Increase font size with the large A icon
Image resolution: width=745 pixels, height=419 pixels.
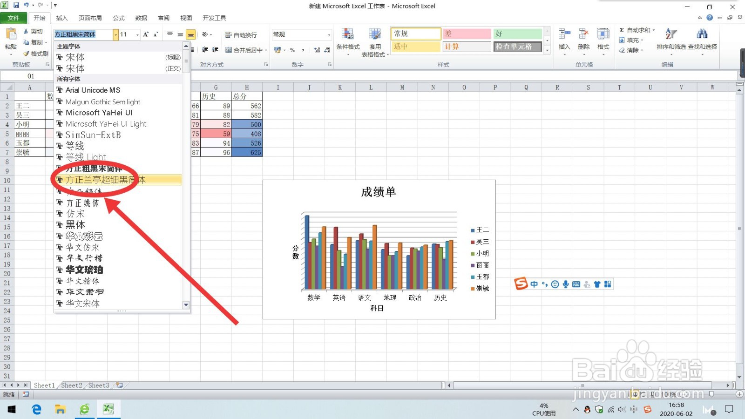(x=146, y=34)
